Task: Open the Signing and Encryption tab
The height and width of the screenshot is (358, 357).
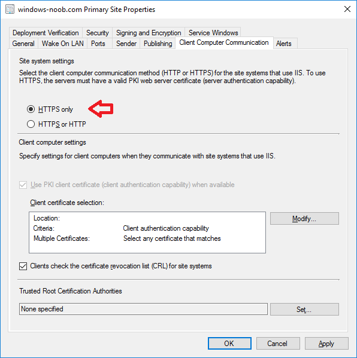Action: coord(149,33)
